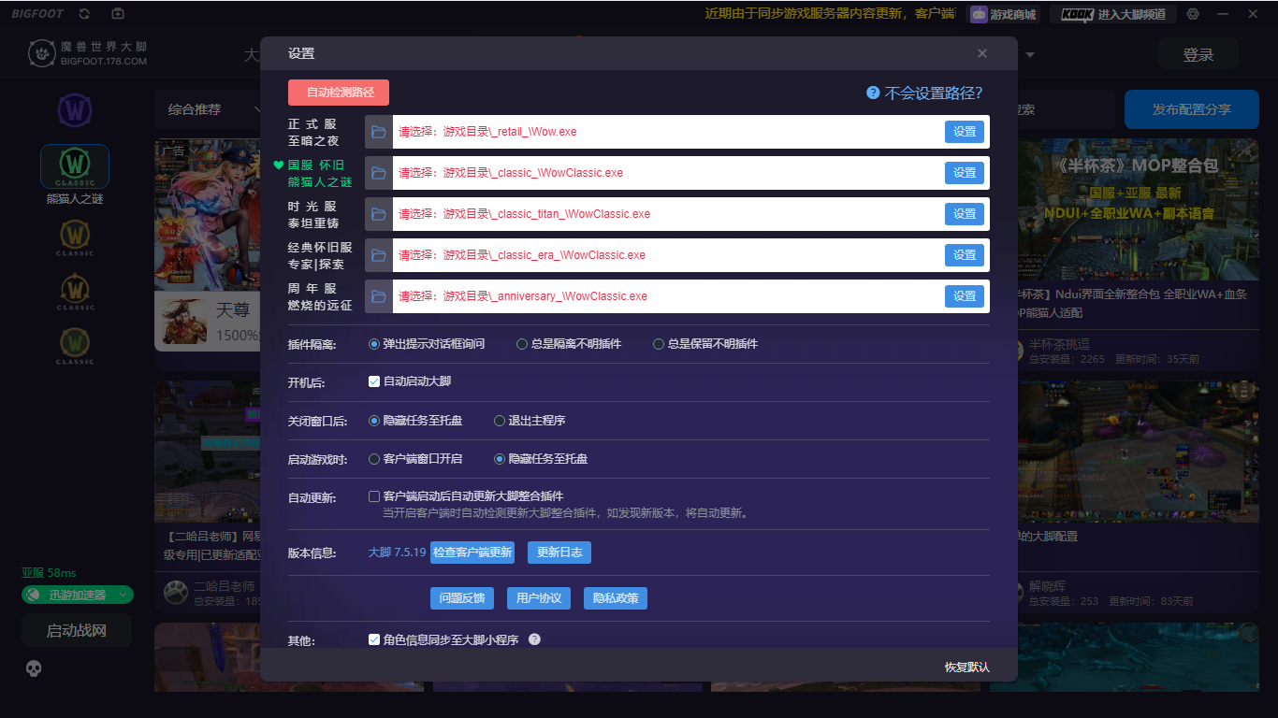Open 游戏商城 from the title bar

coord(1001,13)
